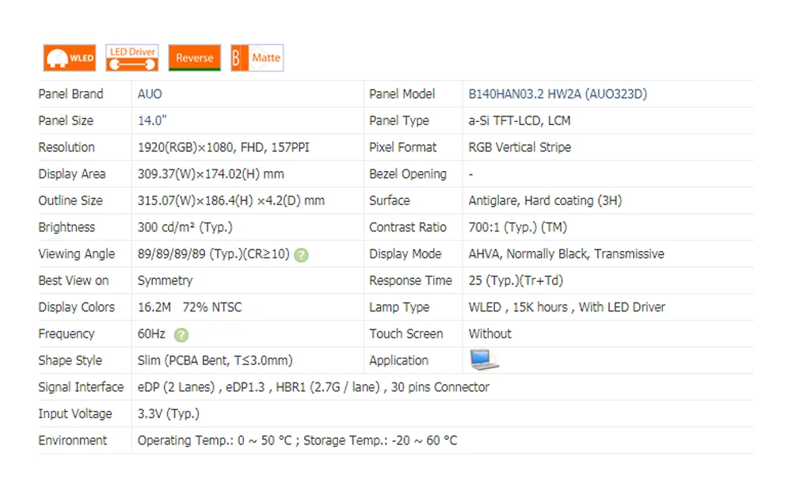Select 1920(RGB)×1080, FHD, 157PPI resolution value
The height and width of the screenshot is (495, 792).
pyautogui.click(x=223, y=147)
